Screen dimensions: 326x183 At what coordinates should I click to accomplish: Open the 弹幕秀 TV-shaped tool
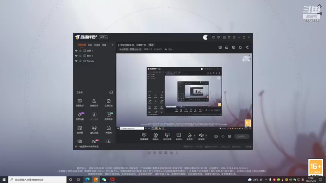point(108,130)
